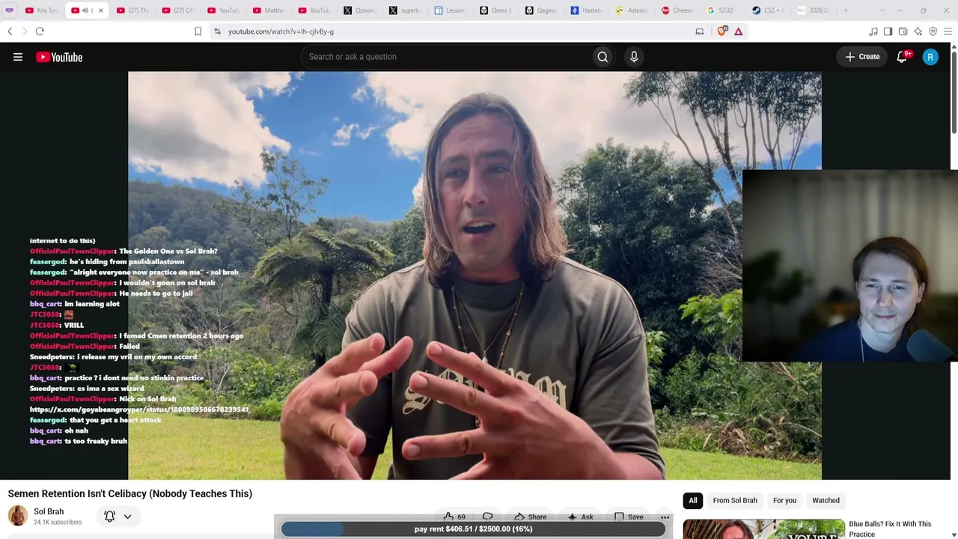The height and width of the screenshot is (539, 958).
Task: Switch to the Cheese browser tab
Action: [679, 10]
